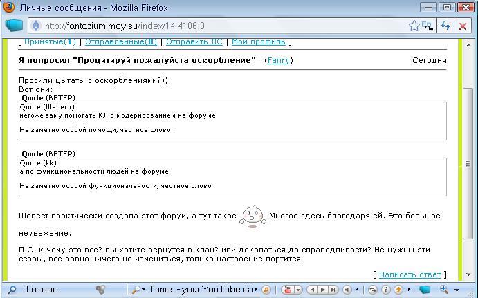
Task: Click the vertical scrollbar thumb
Action: [468, 164]
